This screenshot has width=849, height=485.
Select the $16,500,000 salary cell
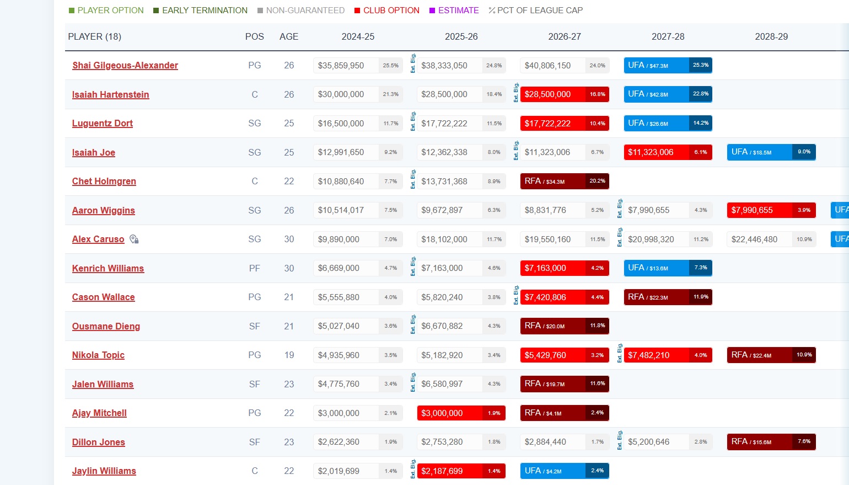click(x=358, y=123)
